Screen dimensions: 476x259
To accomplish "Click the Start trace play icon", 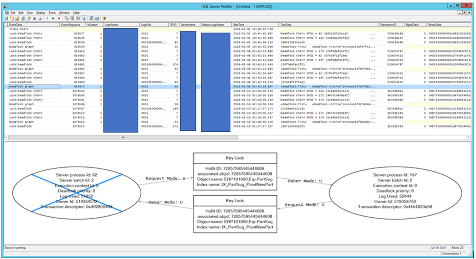I will (x=48, y=18).
